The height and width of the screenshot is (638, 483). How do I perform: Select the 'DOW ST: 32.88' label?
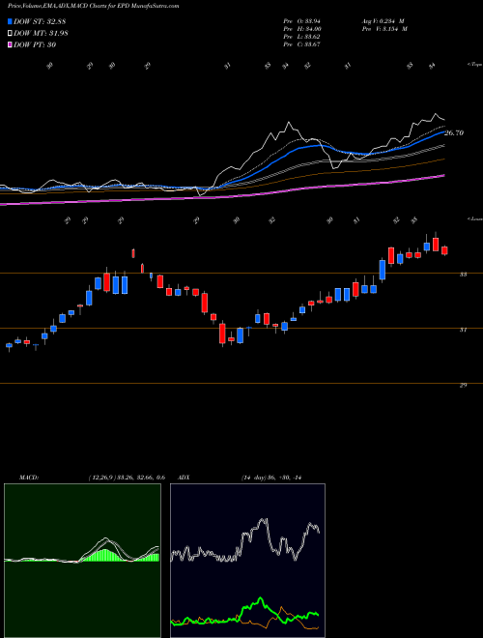40,21
